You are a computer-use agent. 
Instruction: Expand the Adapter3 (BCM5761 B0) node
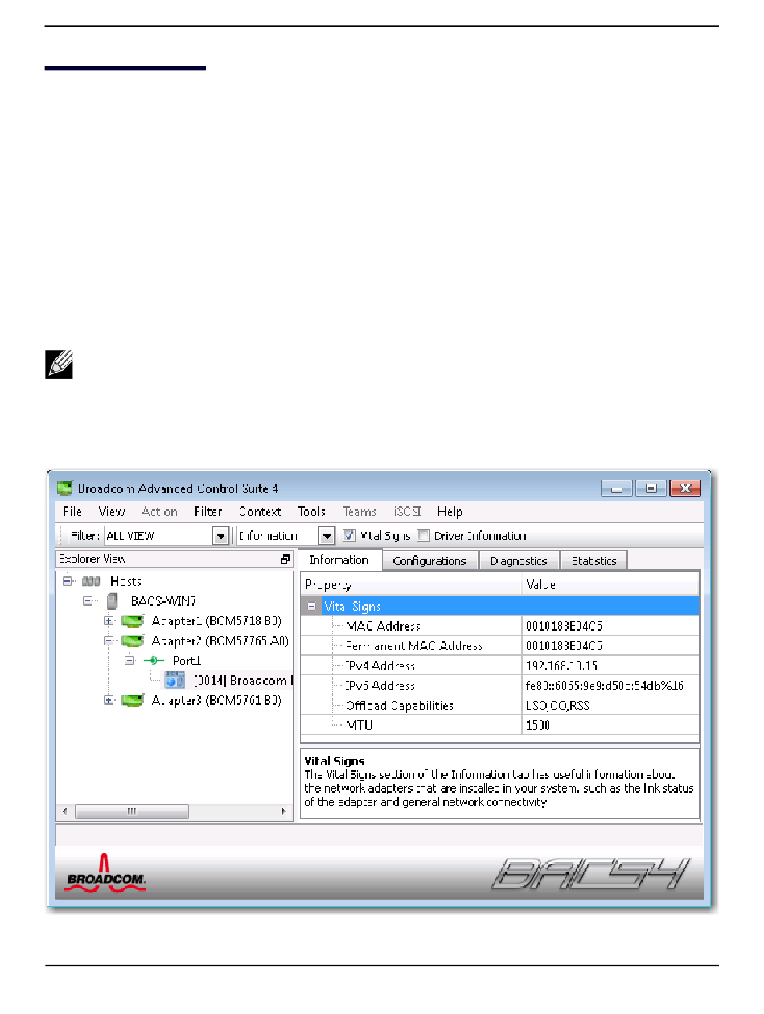pos(109,700)
